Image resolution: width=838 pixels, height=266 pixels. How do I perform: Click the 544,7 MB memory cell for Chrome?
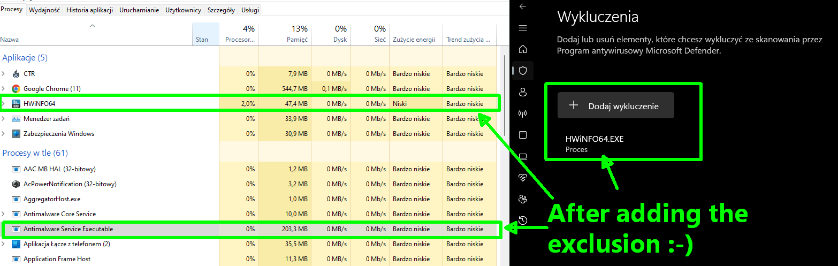point(285,89)
